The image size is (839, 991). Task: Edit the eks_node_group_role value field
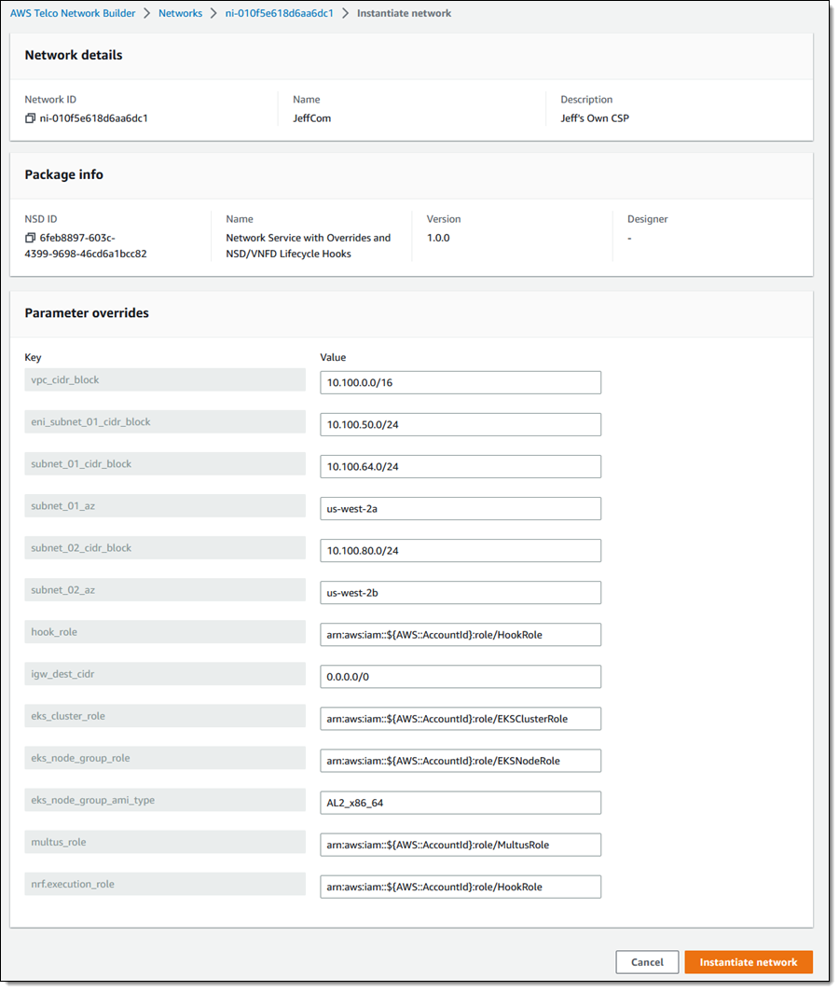(461, 761)
